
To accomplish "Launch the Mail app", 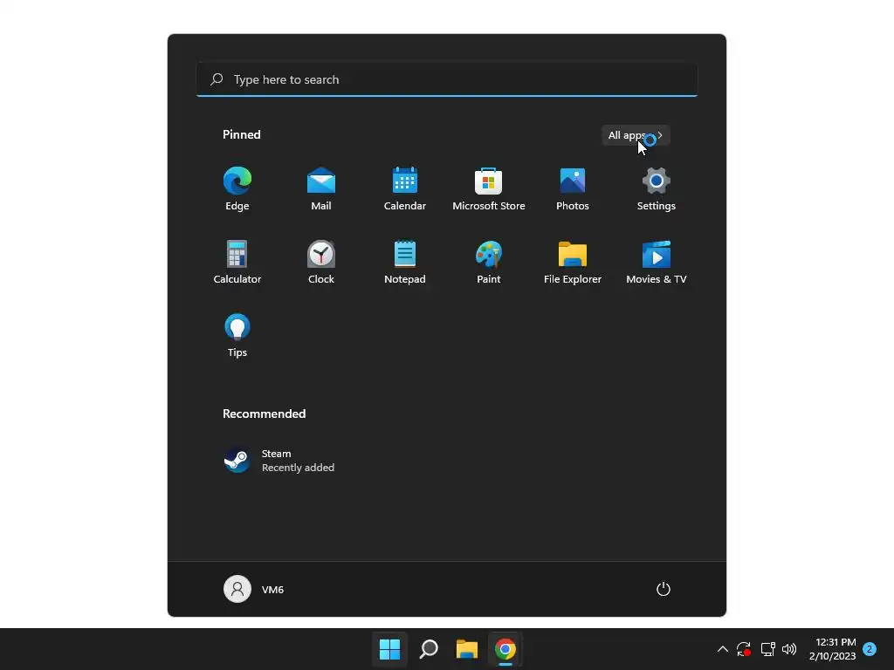I will 321,189.
